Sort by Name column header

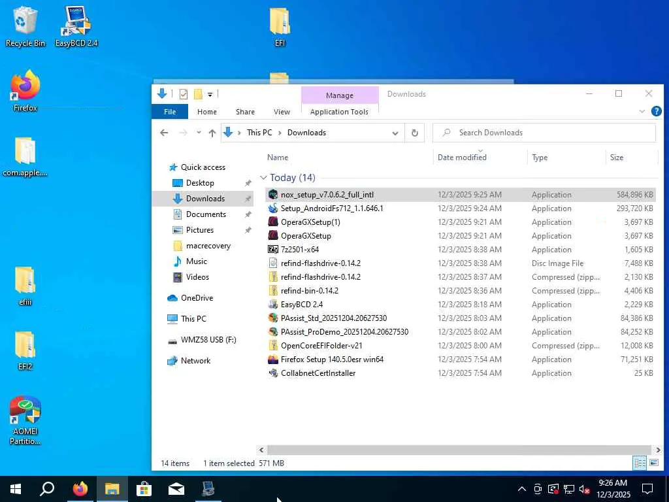pyautogui.click(x=277, y=157)
